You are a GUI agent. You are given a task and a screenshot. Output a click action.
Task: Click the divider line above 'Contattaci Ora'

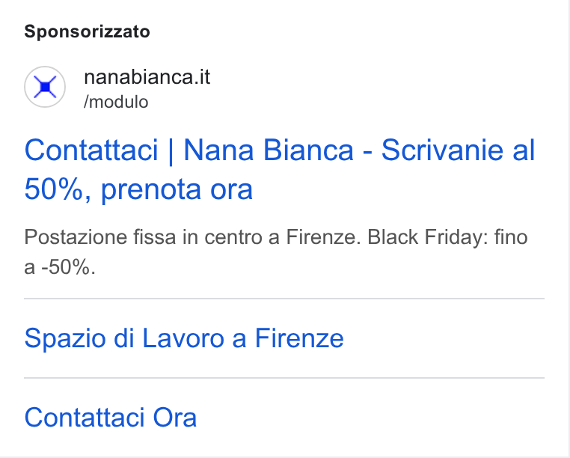284,378
